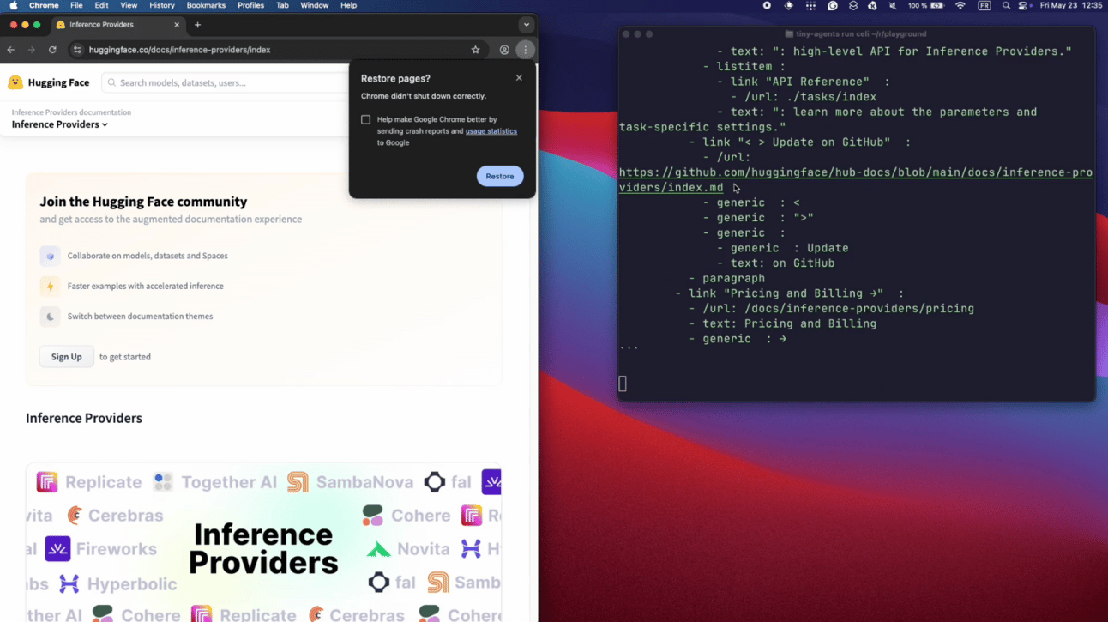Open the View menu
Image resolution: width=1108 pixels, height=622 pixels.
pyautogui.click(x=129, y=5)
